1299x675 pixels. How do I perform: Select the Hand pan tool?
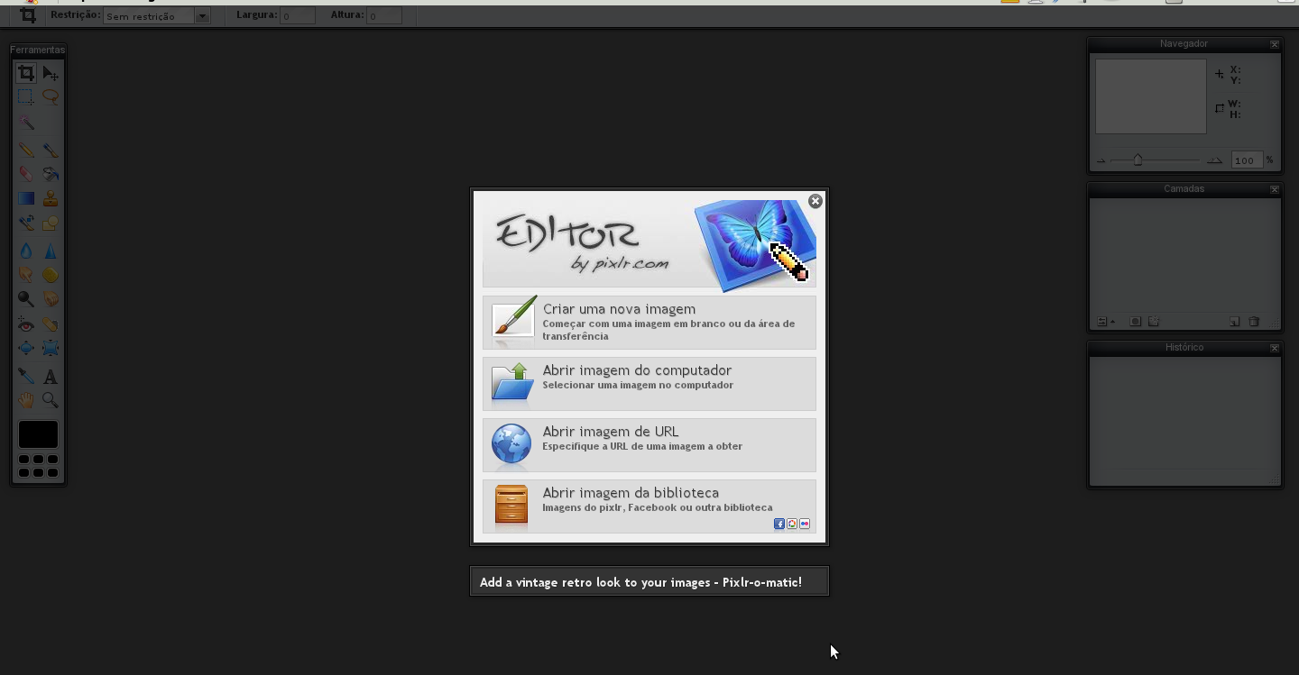[x=26, y=400]
